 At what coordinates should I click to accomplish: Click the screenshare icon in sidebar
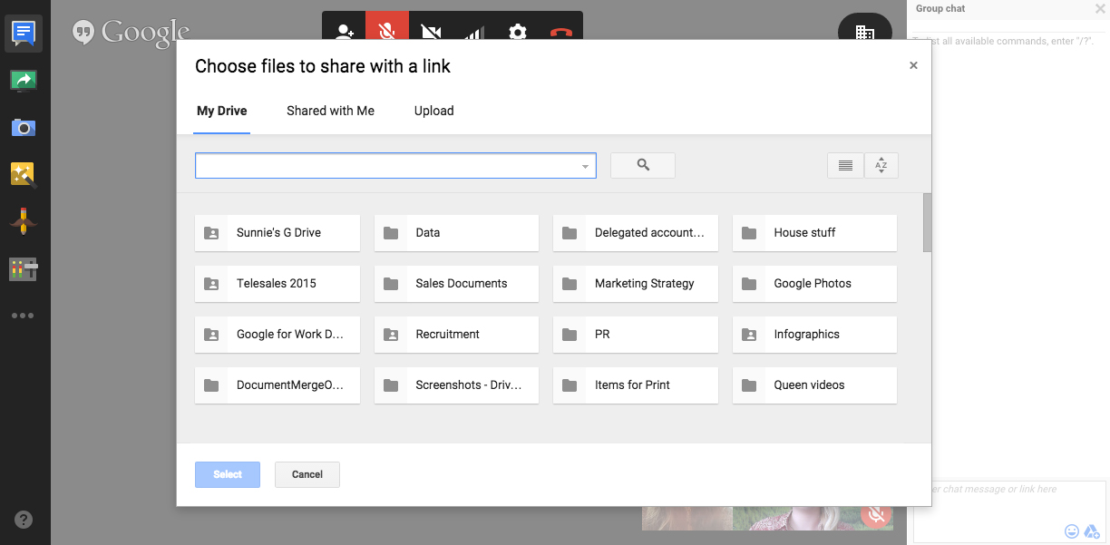24,81
